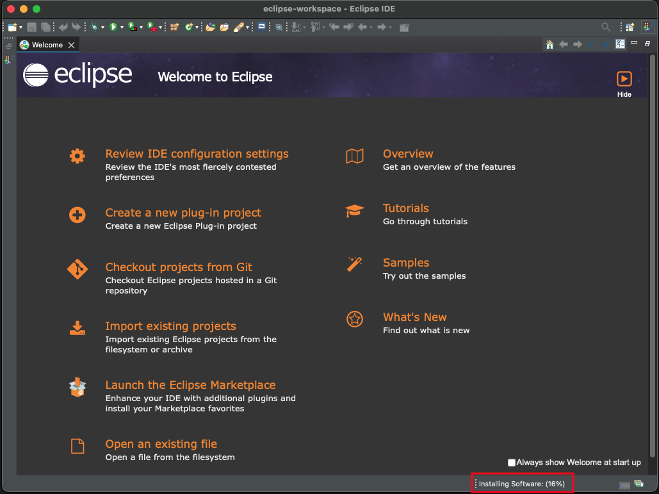
Task: Open the Samples link
Action: click(x=405, y=263)
